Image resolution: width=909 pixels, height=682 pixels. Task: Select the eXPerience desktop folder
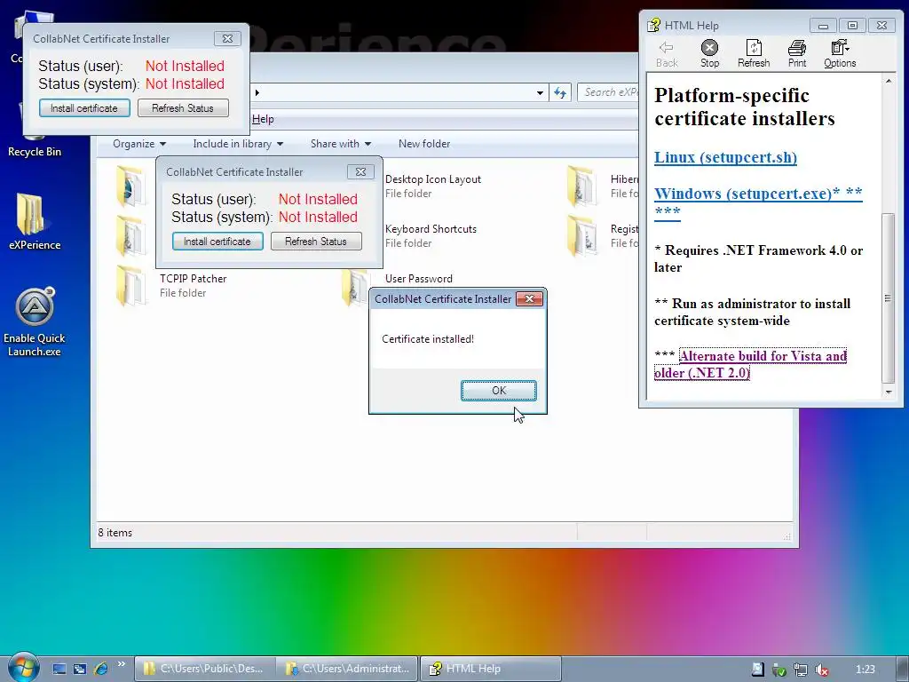click(x=35, y=221)
